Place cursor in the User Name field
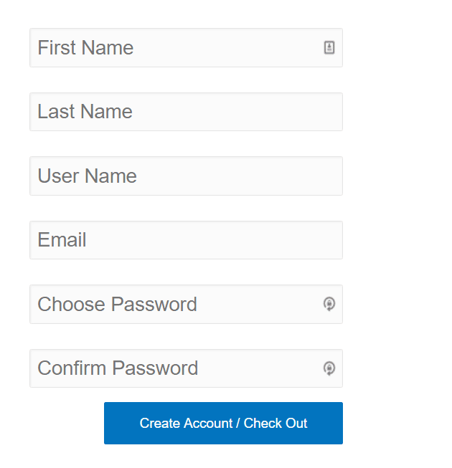Viewport: 452px width, 468px height. pos(186,176)
